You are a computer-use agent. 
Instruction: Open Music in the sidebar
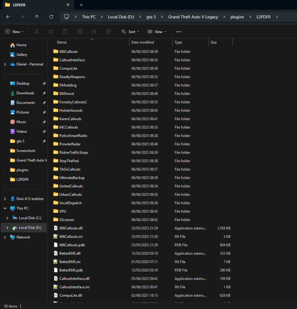[x=18, y=122]
